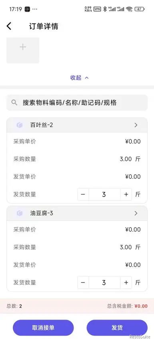Tap the Bluetooth icon in the status bar
Viewport: 154px width, 342px height.
coord(105,9)
